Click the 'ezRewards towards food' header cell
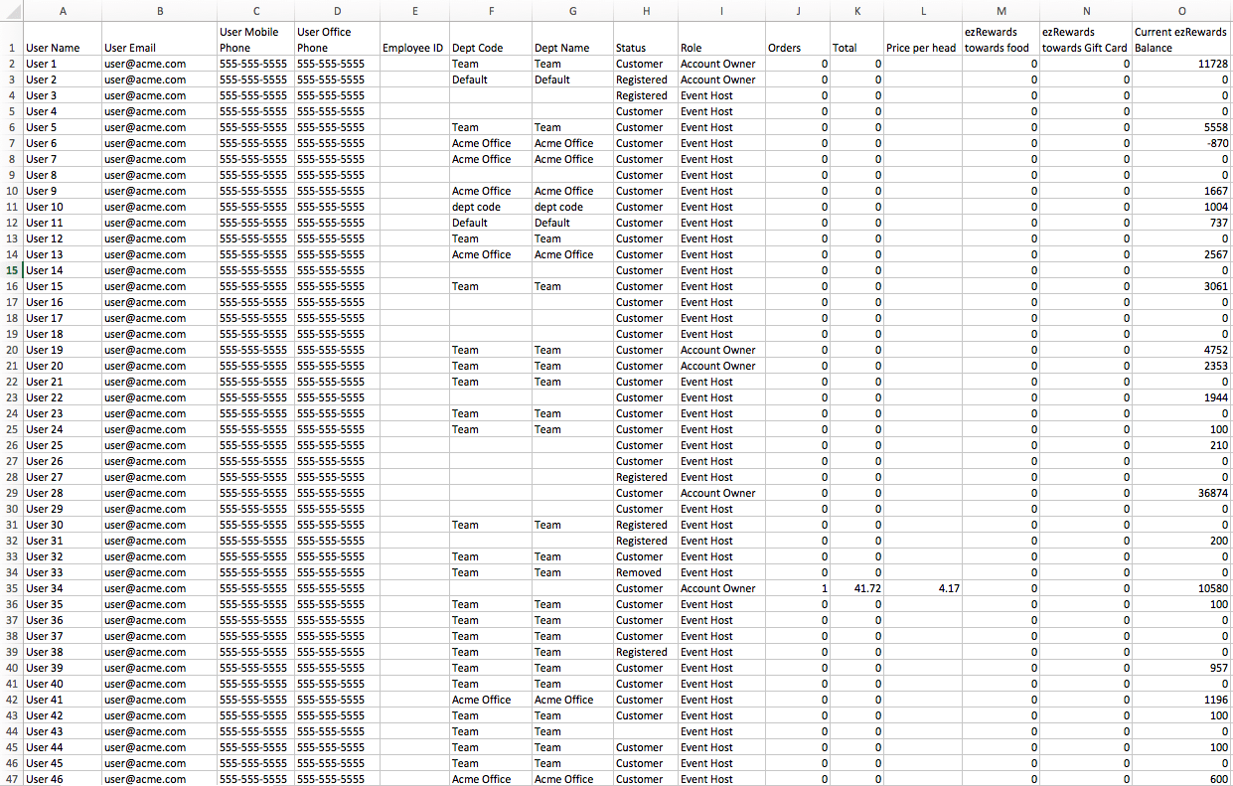This screenshot has width=1233, height=786. (x=1001, y=39)
